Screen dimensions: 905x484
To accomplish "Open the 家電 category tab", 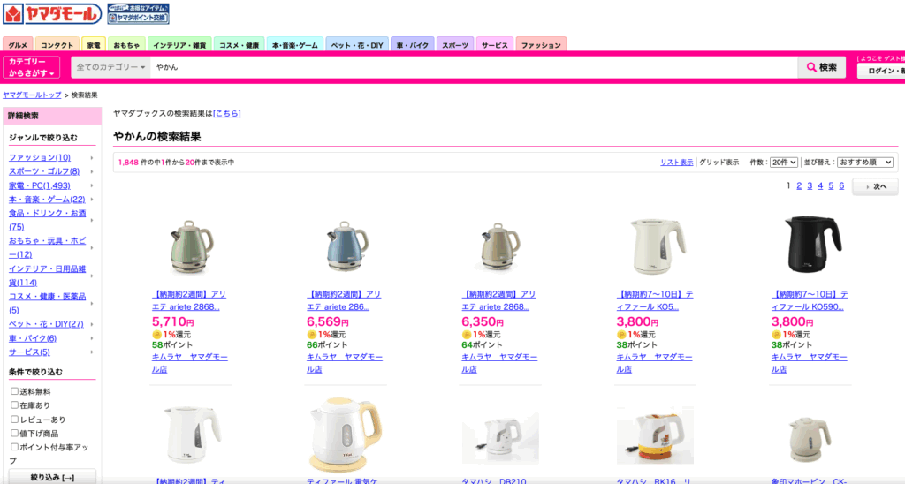I will point(94,45).
